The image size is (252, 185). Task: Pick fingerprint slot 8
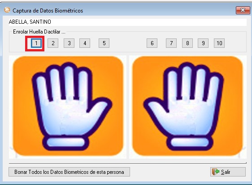187,43
